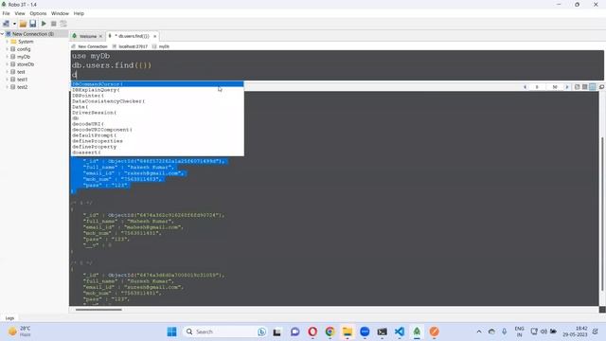Expand the test database node
Viewport: 606px width, 341px height.
tap(7, 72)
